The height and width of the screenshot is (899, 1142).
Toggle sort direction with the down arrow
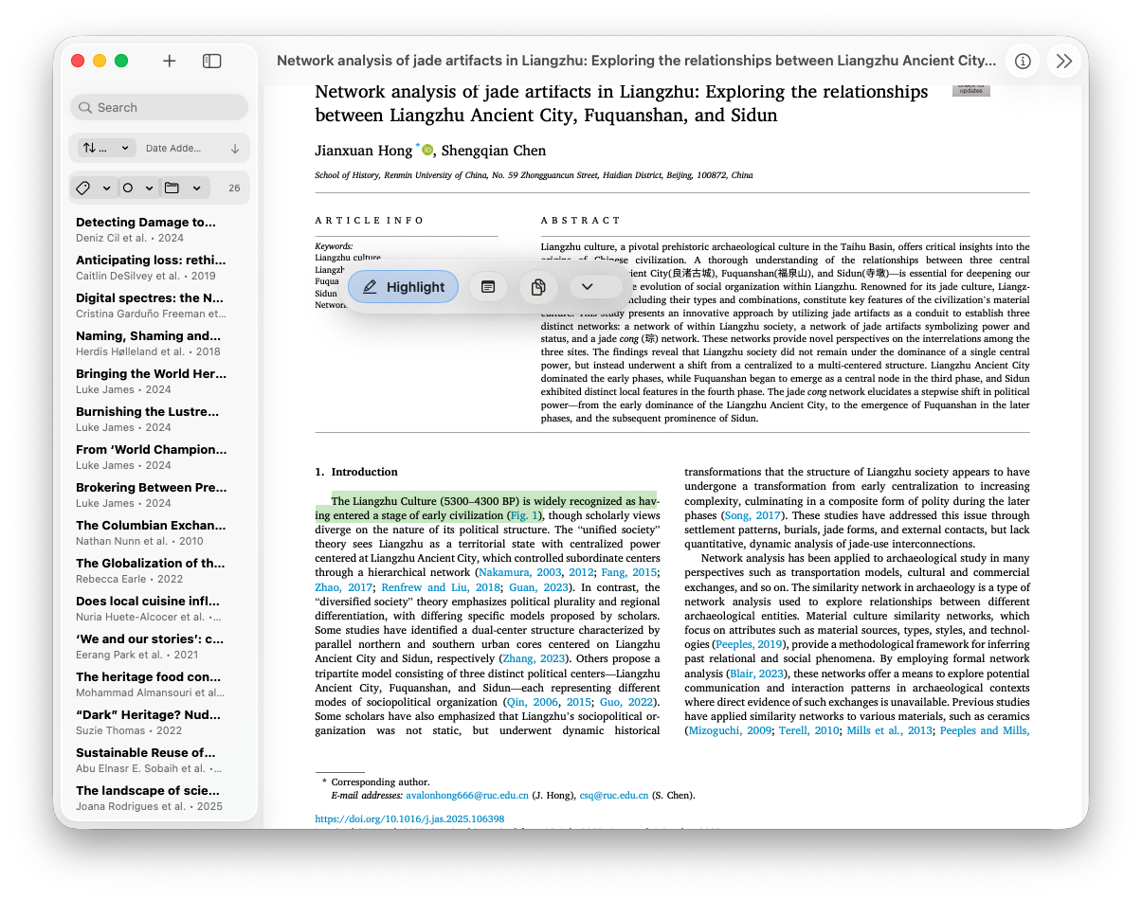(x=235, y=148)
